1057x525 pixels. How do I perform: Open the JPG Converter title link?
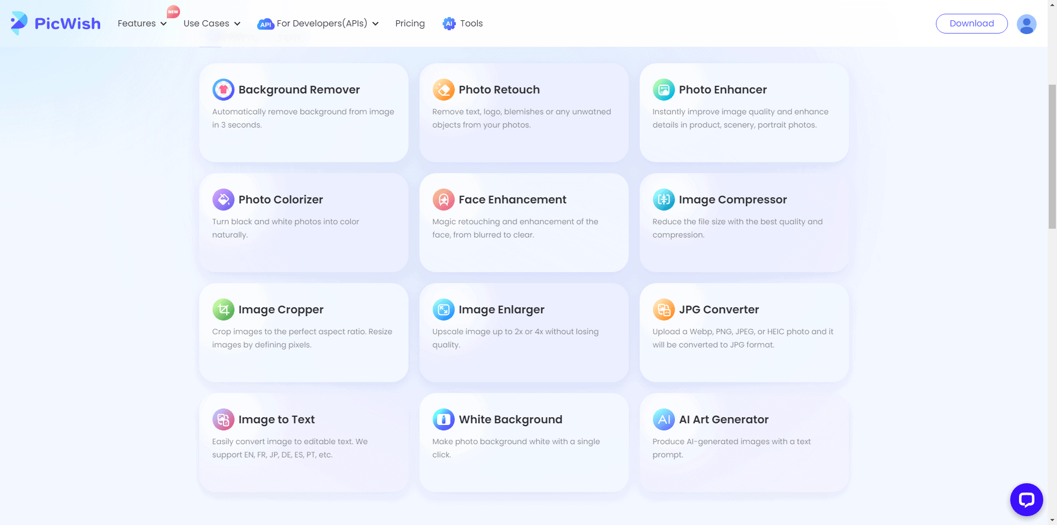point(719,310)
